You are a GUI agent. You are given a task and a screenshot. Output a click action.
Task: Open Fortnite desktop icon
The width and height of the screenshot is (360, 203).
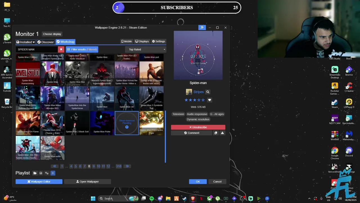pos(7,87)
